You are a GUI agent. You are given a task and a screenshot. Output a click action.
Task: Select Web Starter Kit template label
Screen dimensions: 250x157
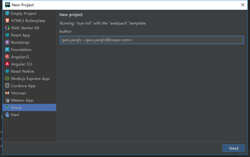(25, 28)
